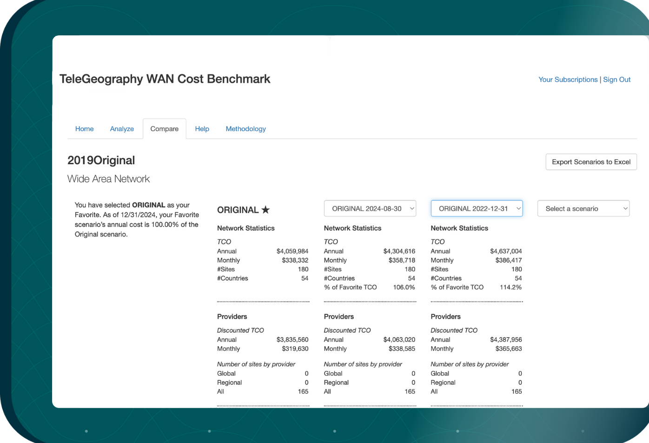Sign Out of the account
This screenshot has height=443, width=649.
pos(617,79)
